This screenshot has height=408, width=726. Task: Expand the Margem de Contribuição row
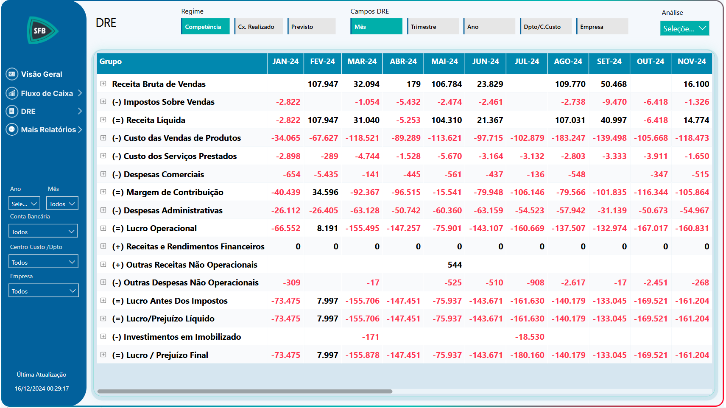coord(103,192)
